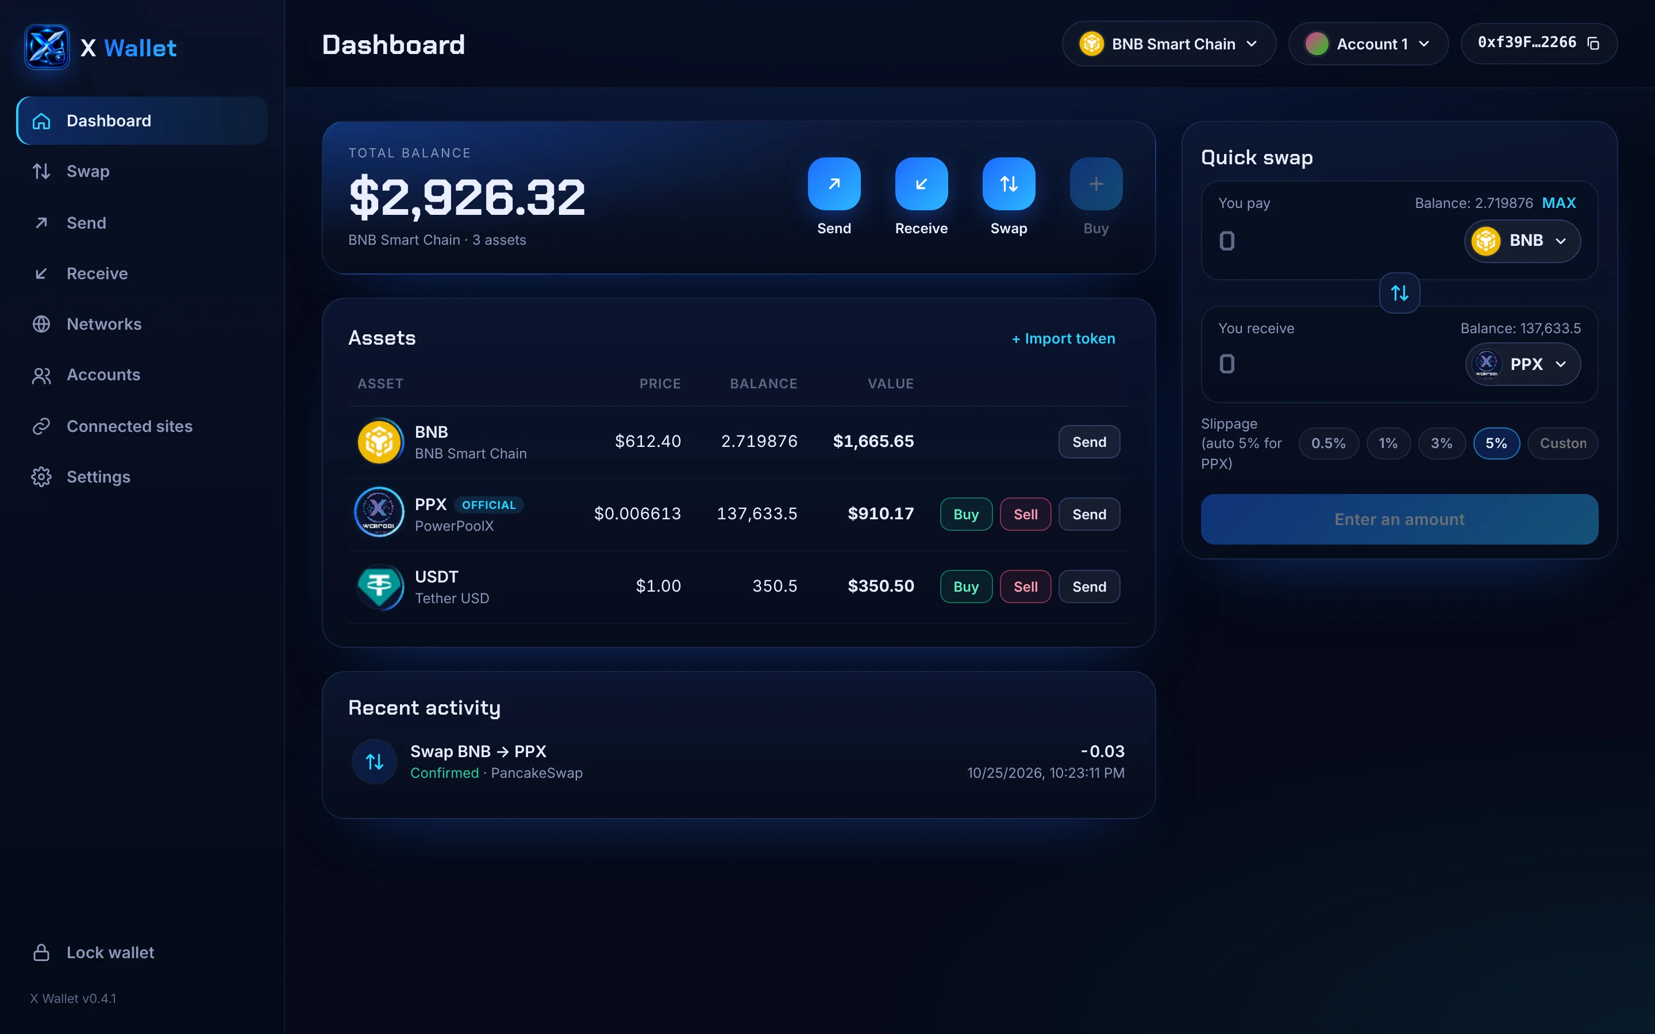Click Buy button in the PPX row
The width and height of the screenshot is (1655, 1034).
click(965, 514)
